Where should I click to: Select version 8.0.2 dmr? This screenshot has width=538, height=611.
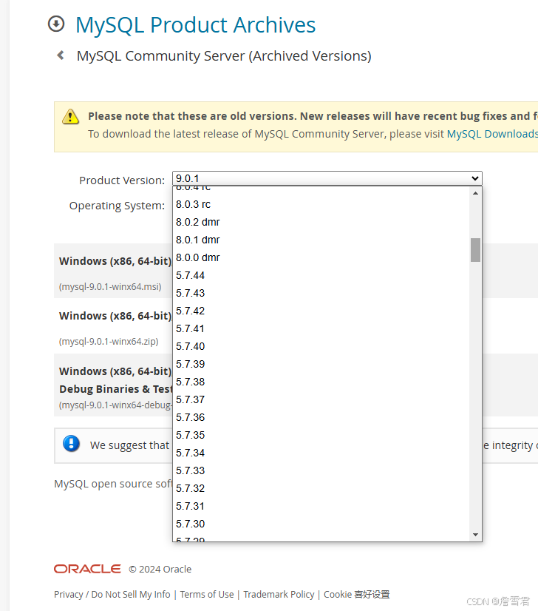click(321, 222)
